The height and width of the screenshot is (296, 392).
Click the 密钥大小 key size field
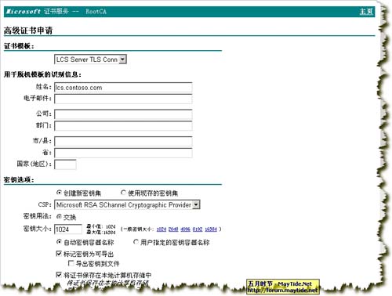[x=68, y=229]
